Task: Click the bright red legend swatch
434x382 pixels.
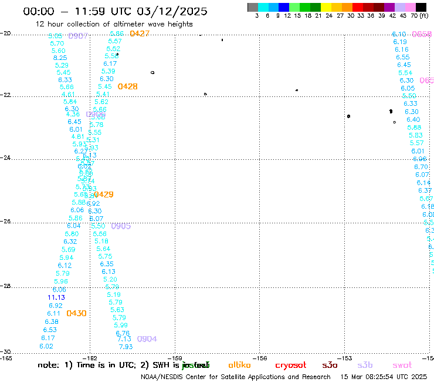Action: [x=358, y=7]
